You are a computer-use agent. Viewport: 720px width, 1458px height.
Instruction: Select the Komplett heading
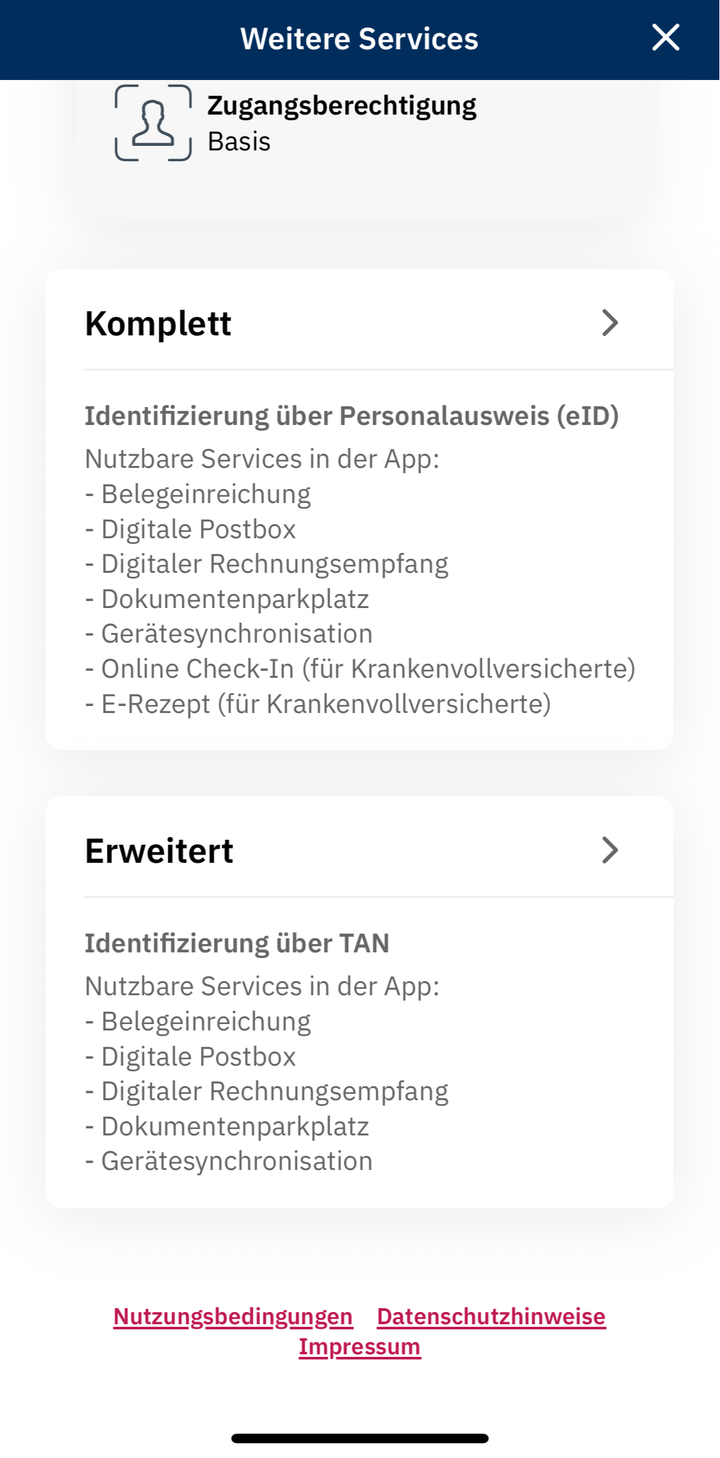(158, 323)
